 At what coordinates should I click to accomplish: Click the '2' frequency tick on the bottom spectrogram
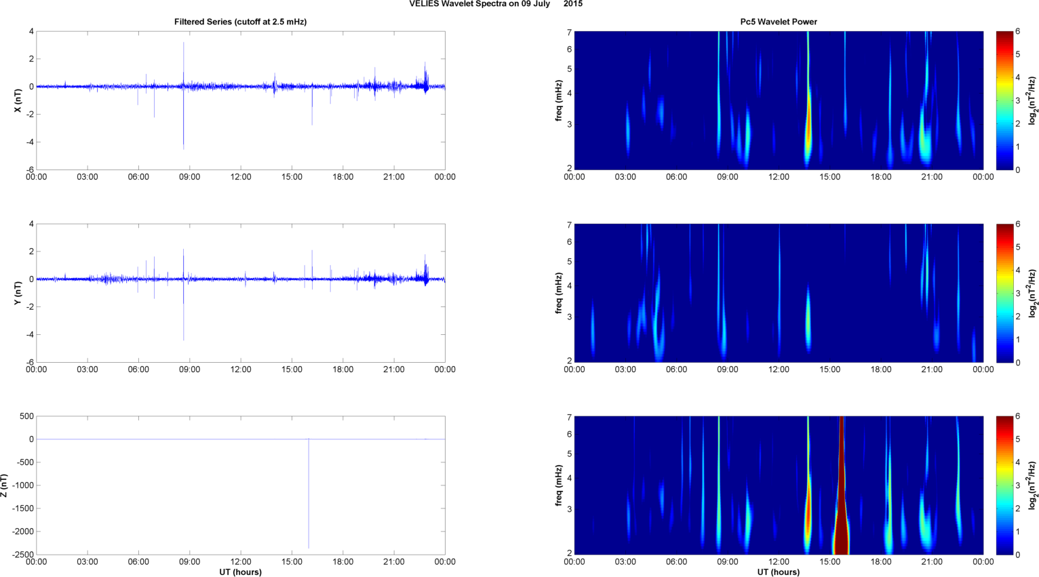pyautogui.click(x=570, y=553)
